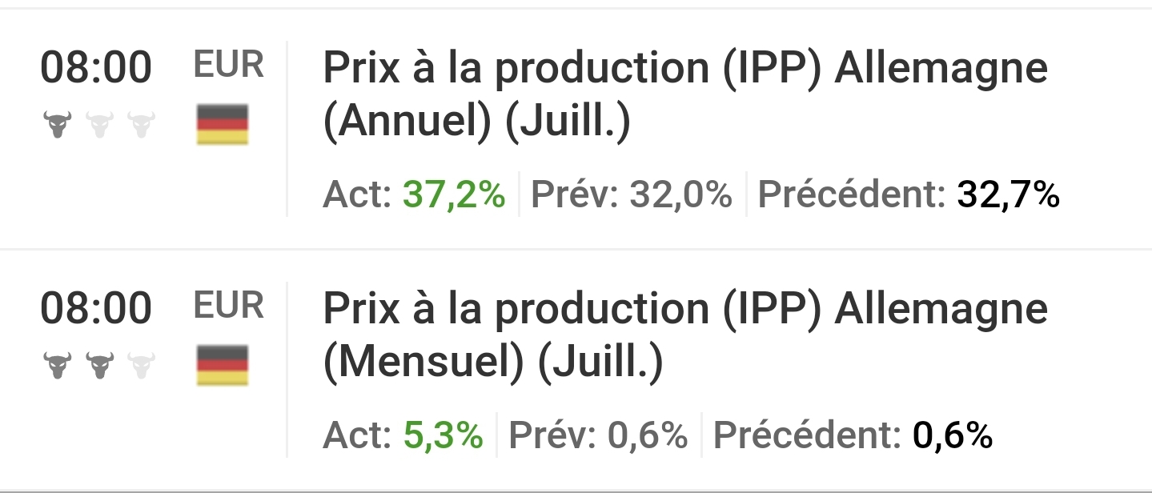Open the IPP Allemagne (Annuel) event title

point(684,96)
